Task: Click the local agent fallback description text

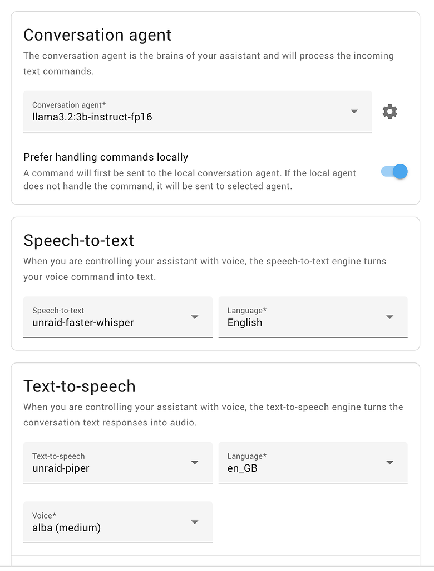Action: [189, 180]
